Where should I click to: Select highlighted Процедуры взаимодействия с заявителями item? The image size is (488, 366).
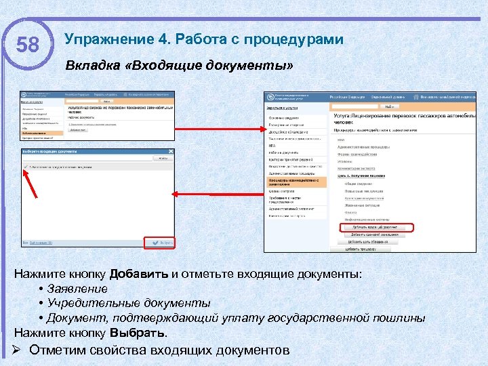(x=297, y=182)
